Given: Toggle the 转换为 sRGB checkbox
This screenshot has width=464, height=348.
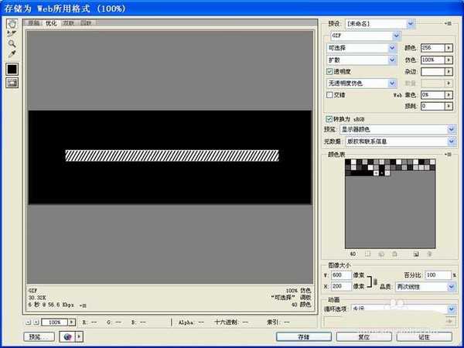Looking at the screenshot, I should pyautogui.click(x=330, y=118).
